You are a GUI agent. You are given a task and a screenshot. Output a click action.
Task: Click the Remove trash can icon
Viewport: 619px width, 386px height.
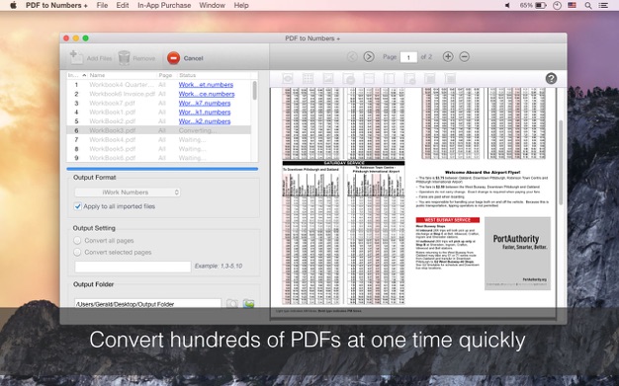(x=124, y=58)
